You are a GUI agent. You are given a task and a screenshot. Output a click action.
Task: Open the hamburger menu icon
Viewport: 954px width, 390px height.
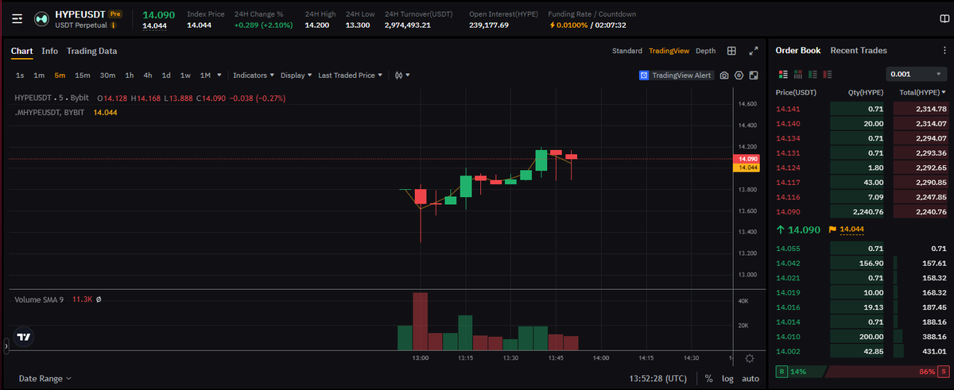pyautogui.click(x=17, y=18)
